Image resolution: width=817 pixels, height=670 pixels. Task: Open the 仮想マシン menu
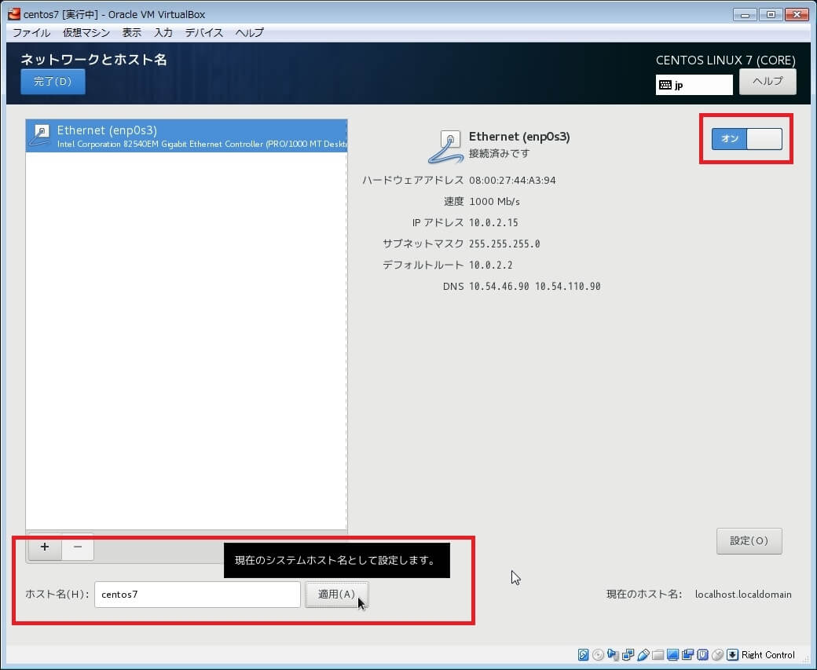86,33
